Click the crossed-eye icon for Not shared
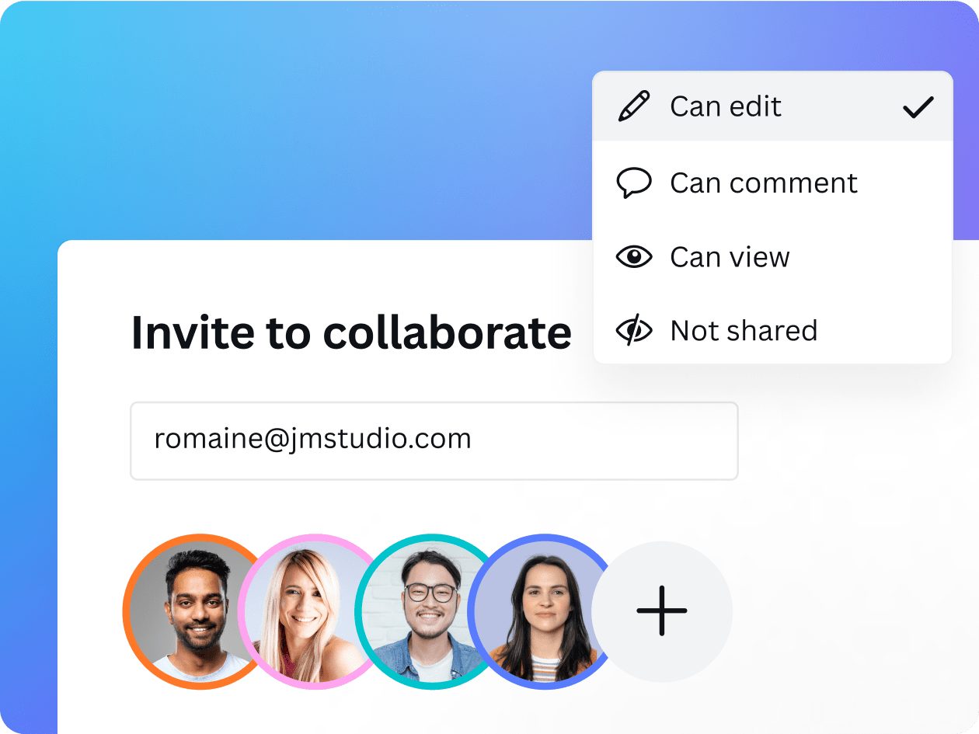 click(x=635, y=329)
